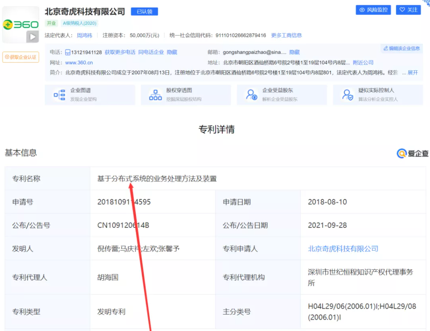
Task: Click publication number CN109120614B
Action: point(123,225)
